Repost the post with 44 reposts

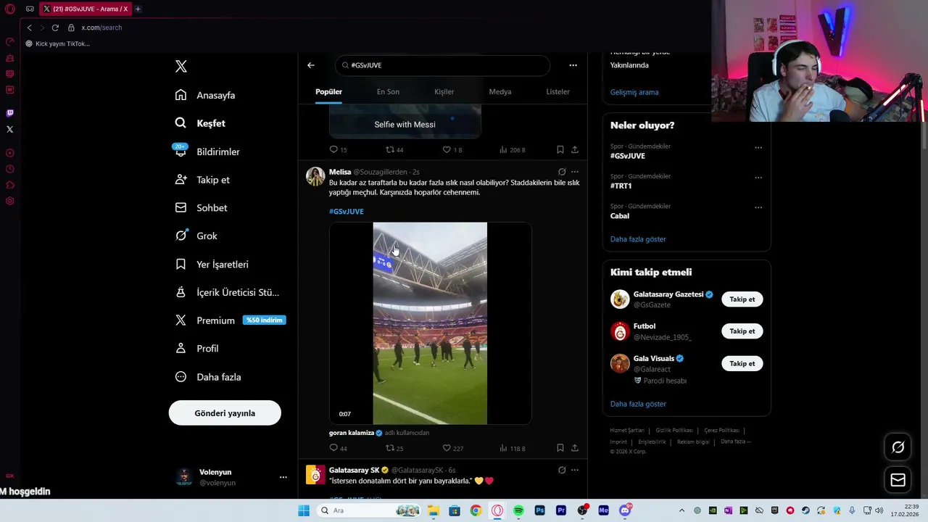tap(394, 149)
